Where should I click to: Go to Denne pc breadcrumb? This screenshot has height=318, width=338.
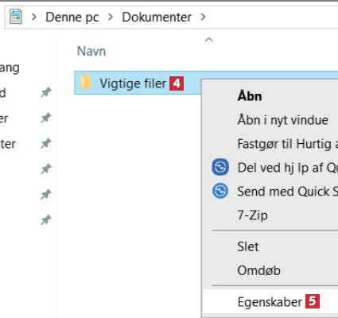tap(72, 17)
